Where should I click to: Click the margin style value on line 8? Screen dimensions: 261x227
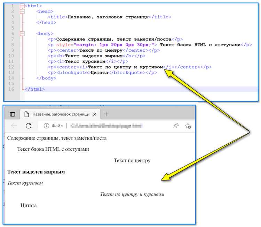(114, 45)
